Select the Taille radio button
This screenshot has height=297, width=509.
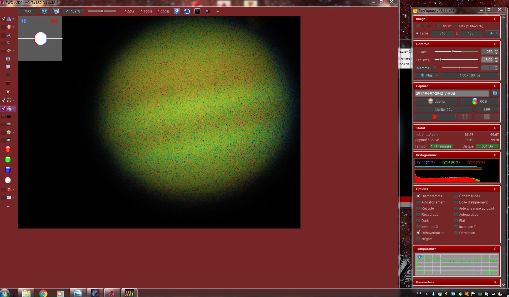pos(417,33)
